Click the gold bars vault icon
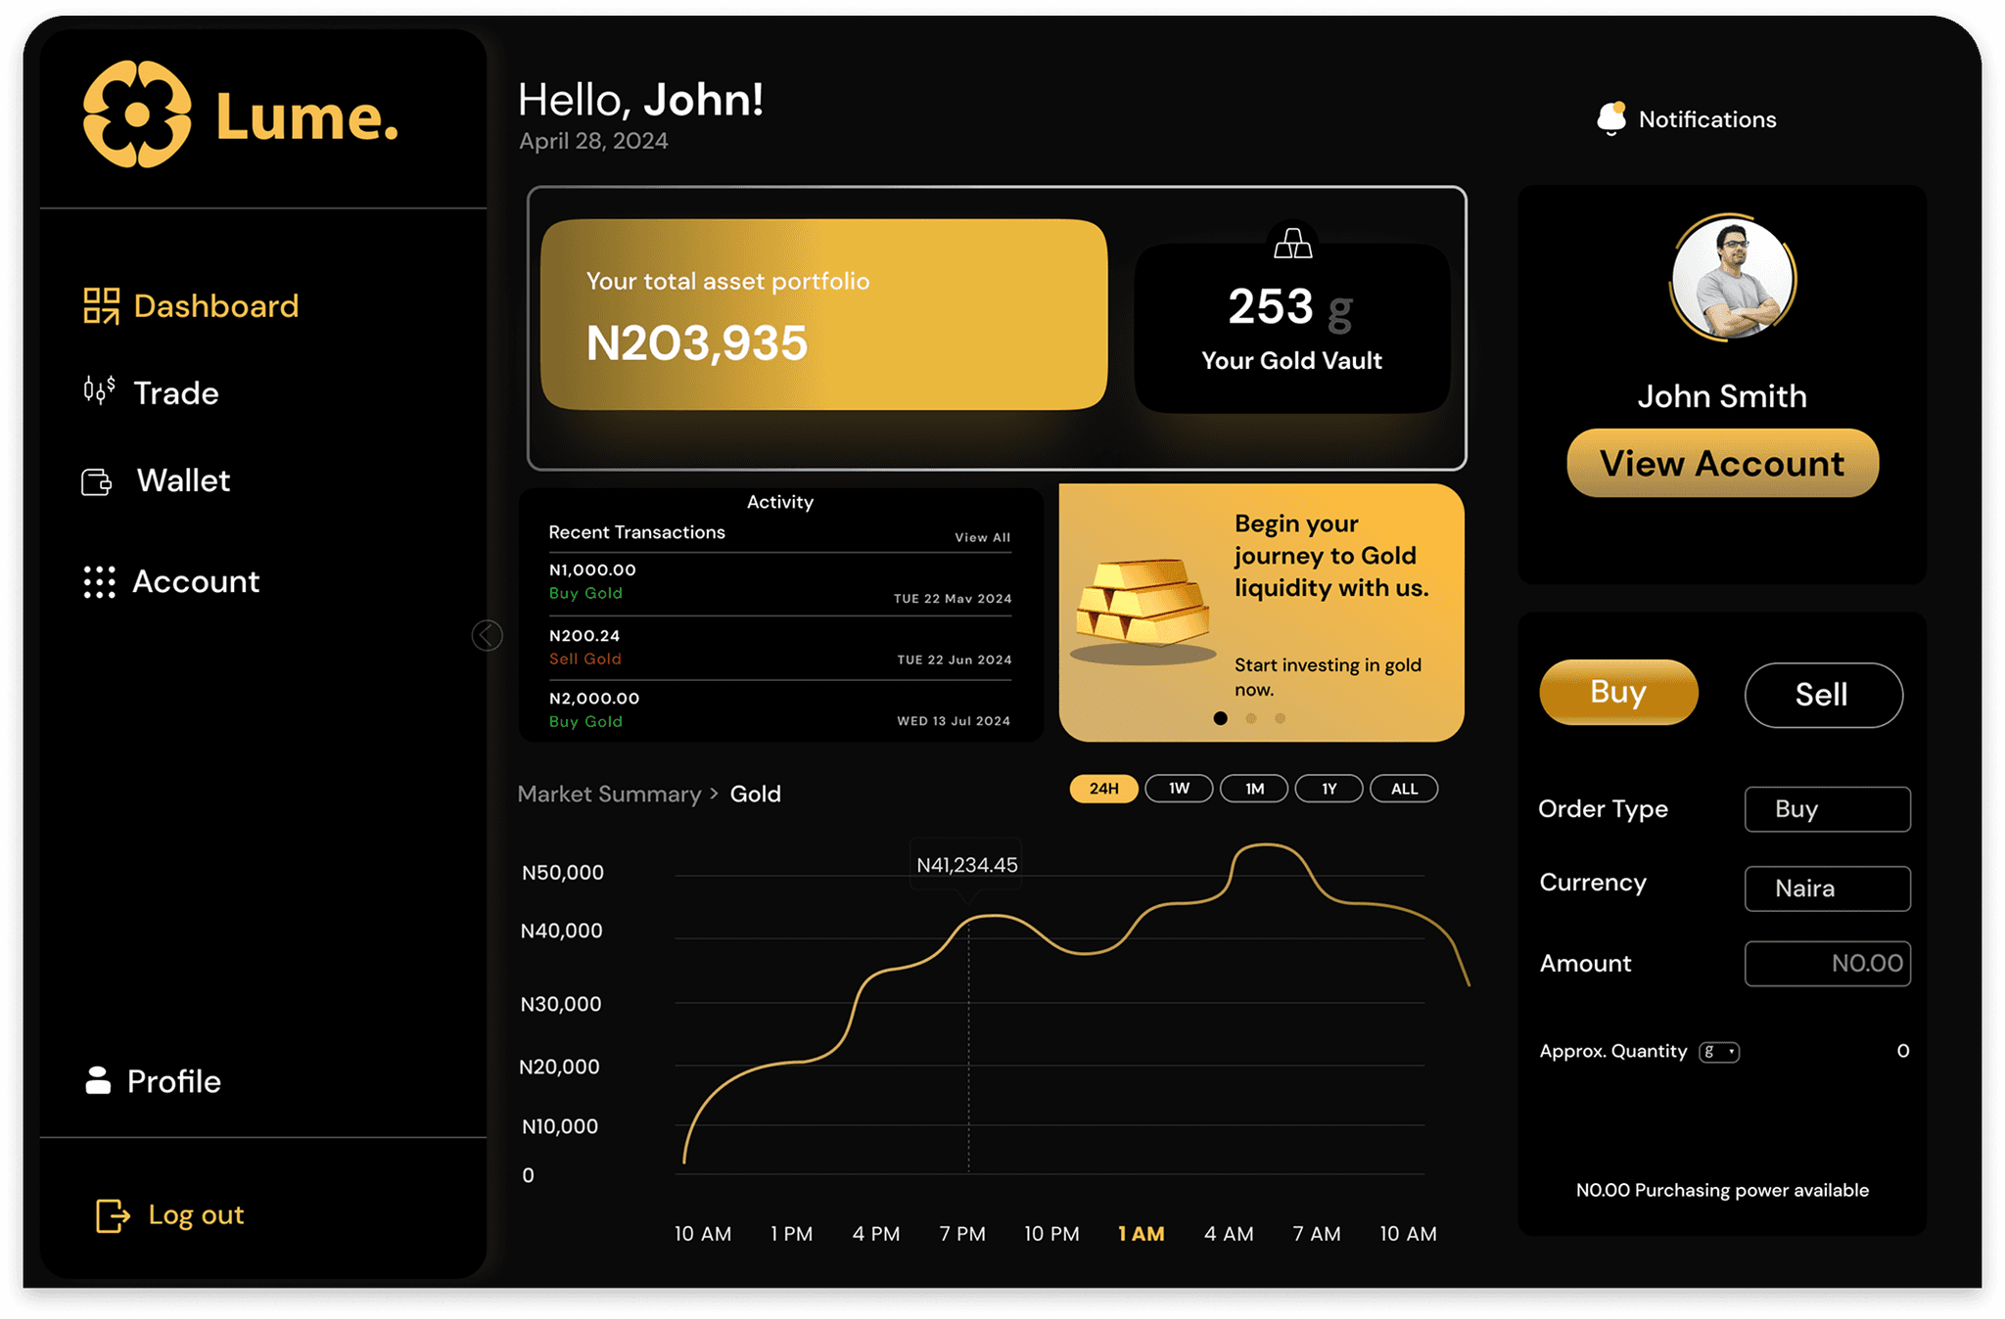 click(x=1292, y=244)
